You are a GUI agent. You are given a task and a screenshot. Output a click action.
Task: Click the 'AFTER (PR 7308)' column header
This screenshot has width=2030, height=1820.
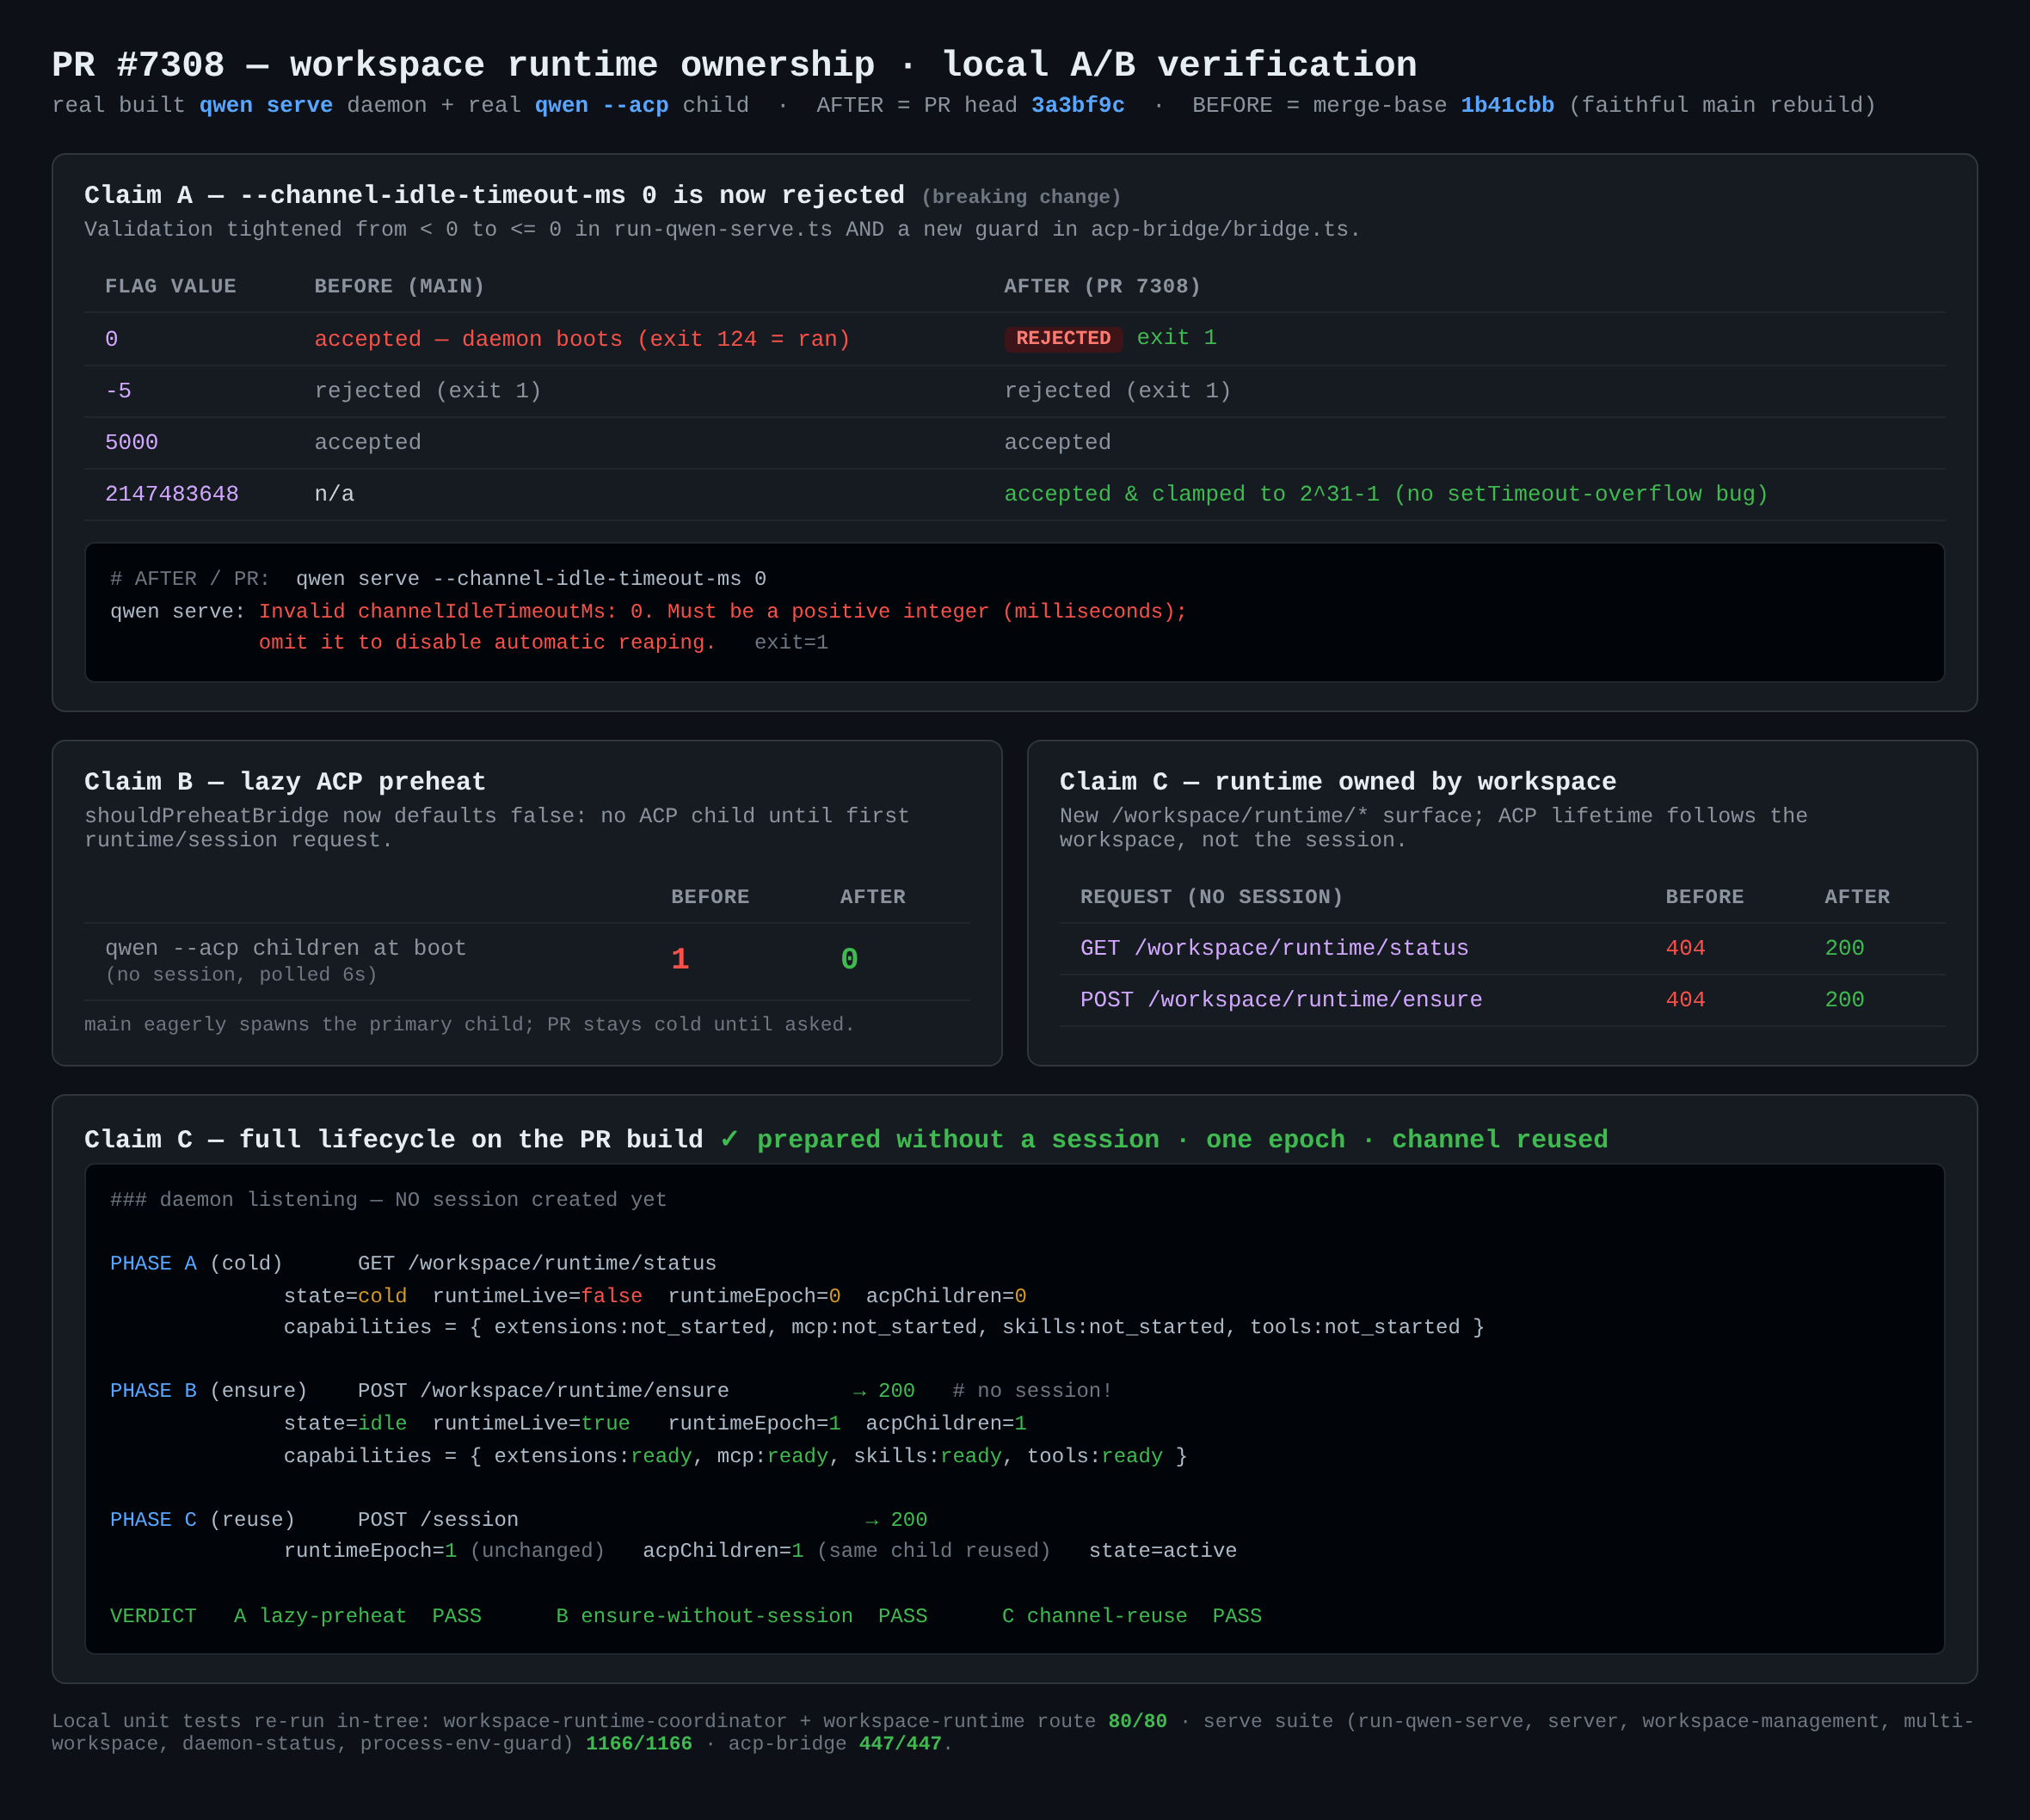pyautogui.click(x=1102, y=286)
